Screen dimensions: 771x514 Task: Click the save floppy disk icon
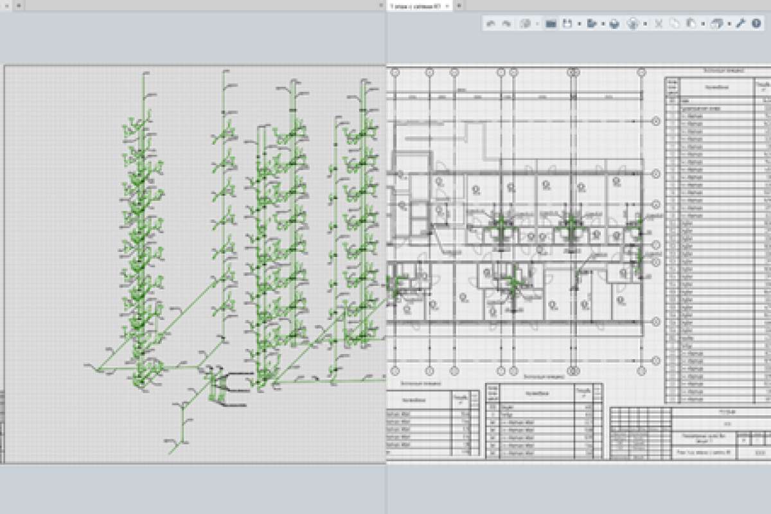pyautogui.click(x=567, y=24)
